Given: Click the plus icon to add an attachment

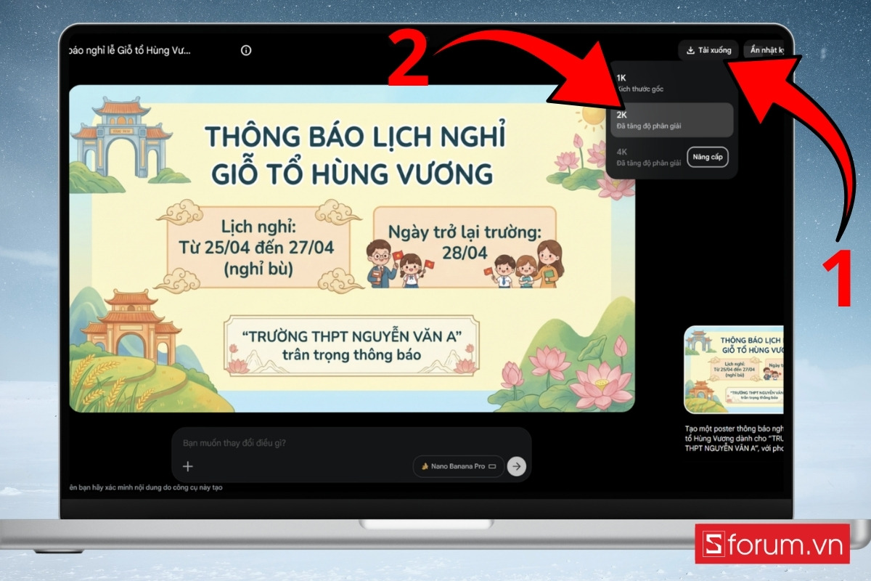Looking at the screenshot, I should coord(188,466).
